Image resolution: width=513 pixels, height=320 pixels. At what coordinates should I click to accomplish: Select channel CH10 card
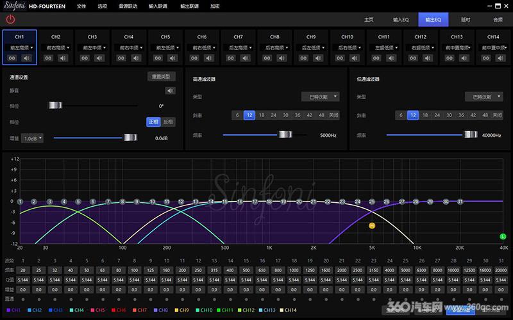tap(348, 47)
